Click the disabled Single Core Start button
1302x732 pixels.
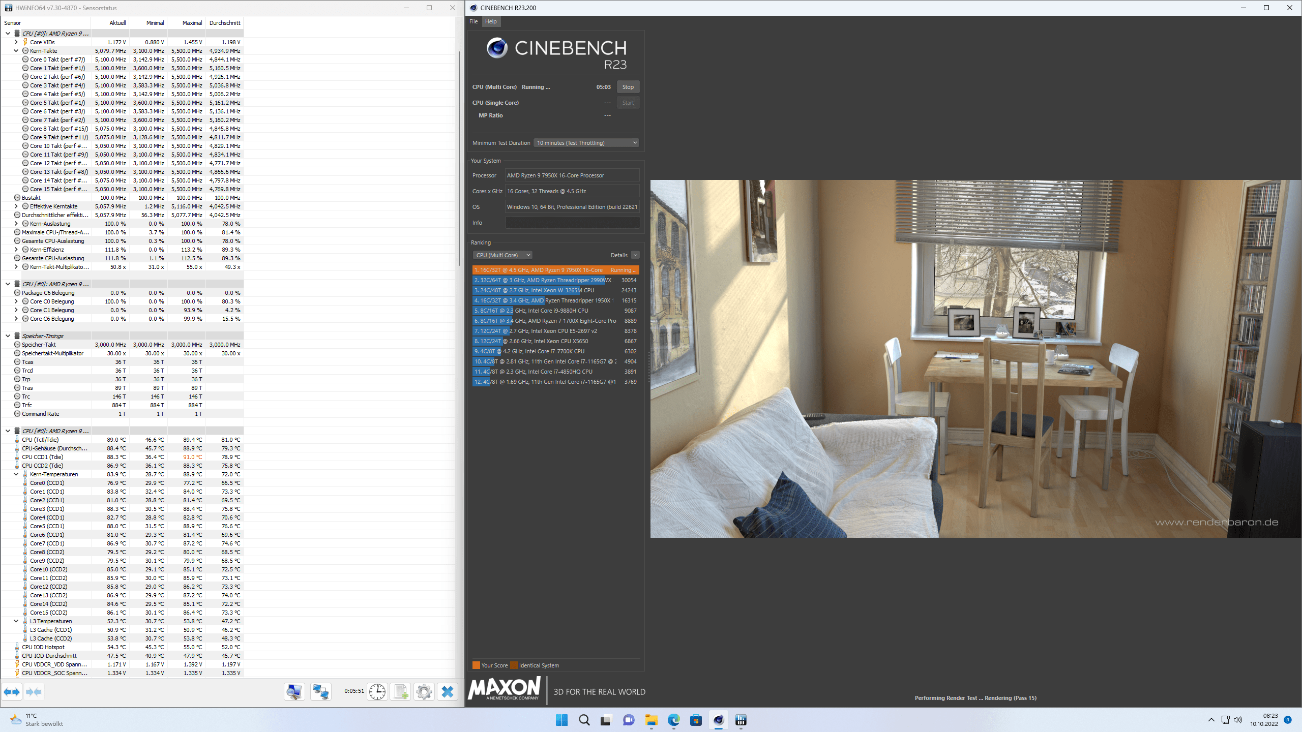[628, 103]
